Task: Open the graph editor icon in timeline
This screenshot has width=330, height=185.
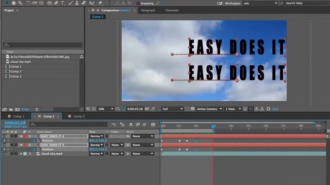Action: 153,124
